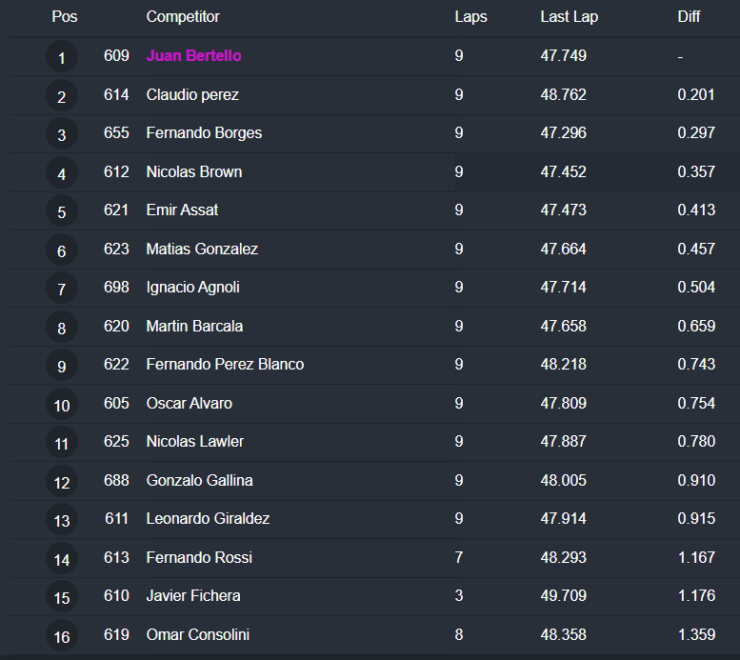Screen dimensions: 740x660
Task: Click the position 2 circle badge
Action: coord(62,96)
